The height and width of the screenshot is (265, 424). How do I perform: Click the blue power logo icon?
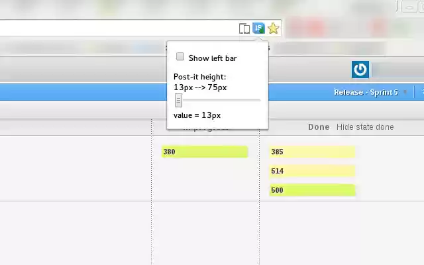click(360, 70)
